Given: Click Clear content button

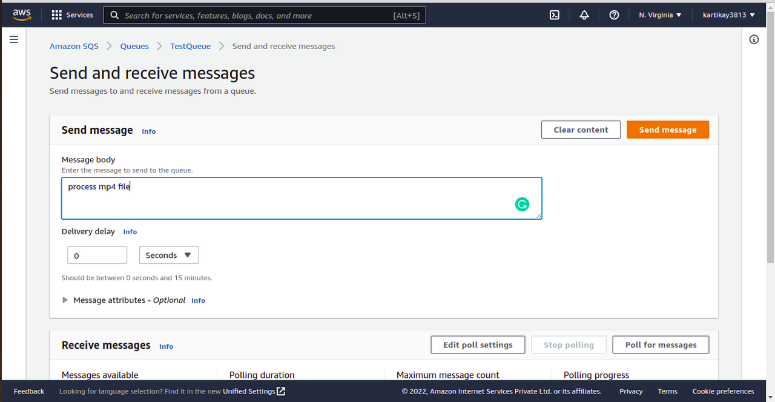Looking at the screenshot, I should tap(581, 130).
